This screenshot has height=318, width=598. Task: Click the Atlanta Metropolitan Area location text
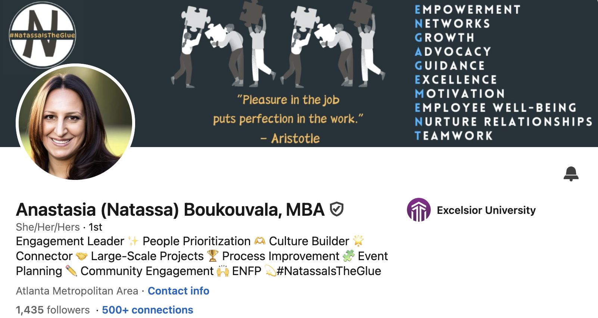(x=77, y=291)
